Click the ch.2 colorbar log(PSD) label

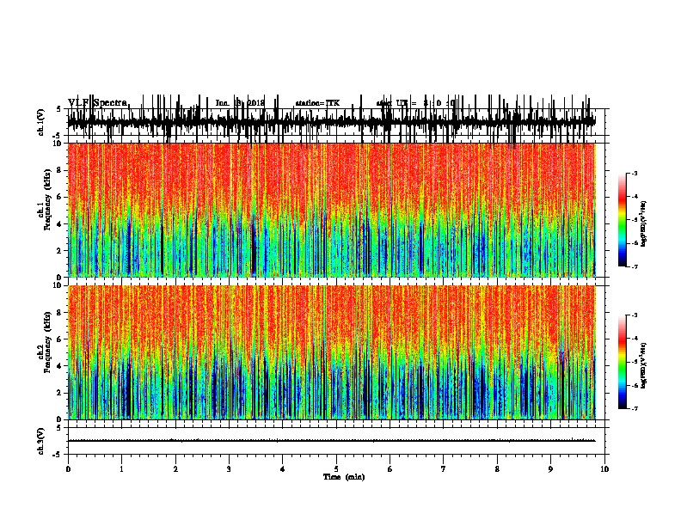click(x=643, y=366)
